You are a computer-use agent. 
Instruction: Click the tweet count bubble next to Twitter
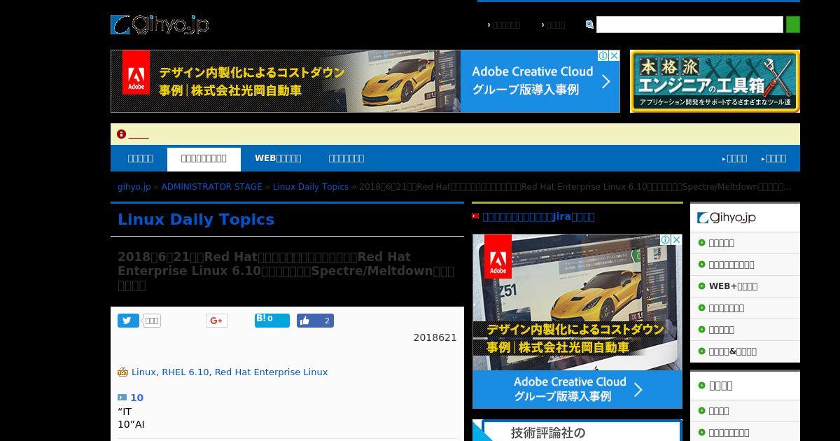(152, 321)
